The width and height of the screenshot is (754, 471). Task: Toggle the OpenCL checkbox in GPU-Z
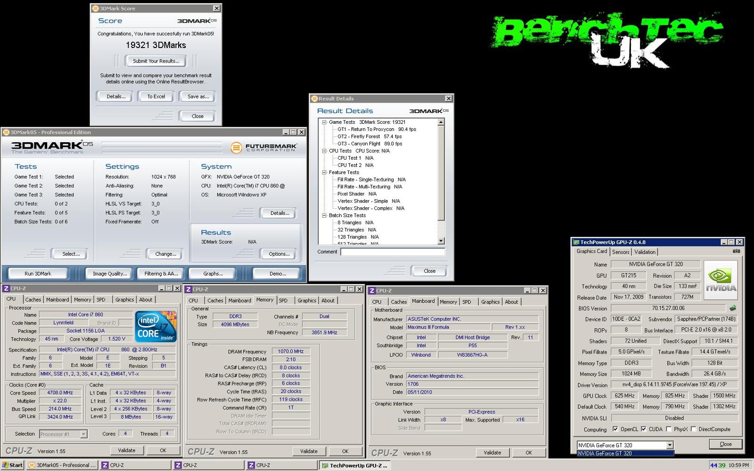615,429
